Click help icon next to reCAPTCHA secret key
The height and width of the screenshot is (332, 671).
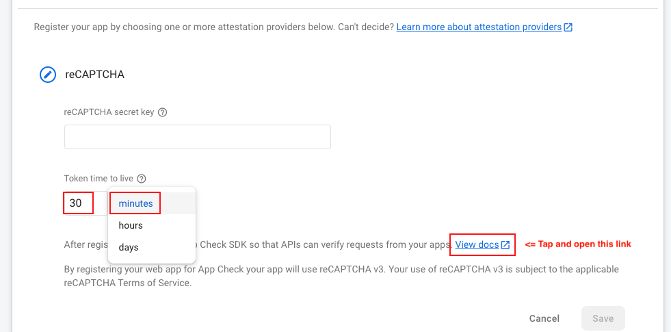point(163,112)
